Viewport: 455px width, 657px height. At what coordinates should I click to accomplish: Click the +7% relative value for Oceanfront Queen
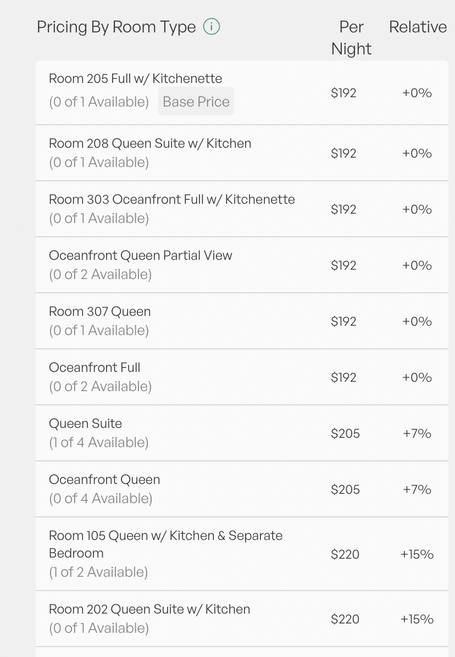coord(417,489)
